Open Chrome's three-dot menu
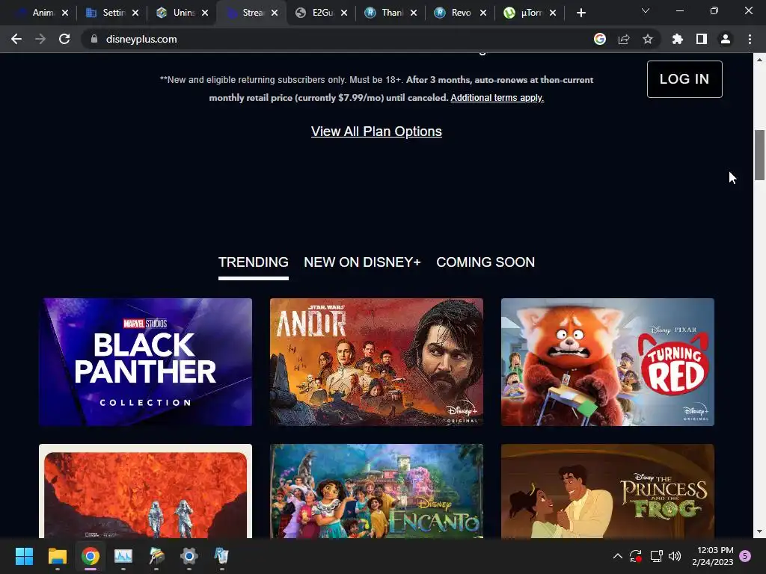 point(750,39)
